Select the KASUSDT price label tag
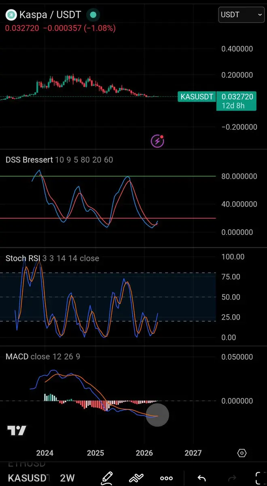This screenshot has width=267, height=486. point(196,96)
